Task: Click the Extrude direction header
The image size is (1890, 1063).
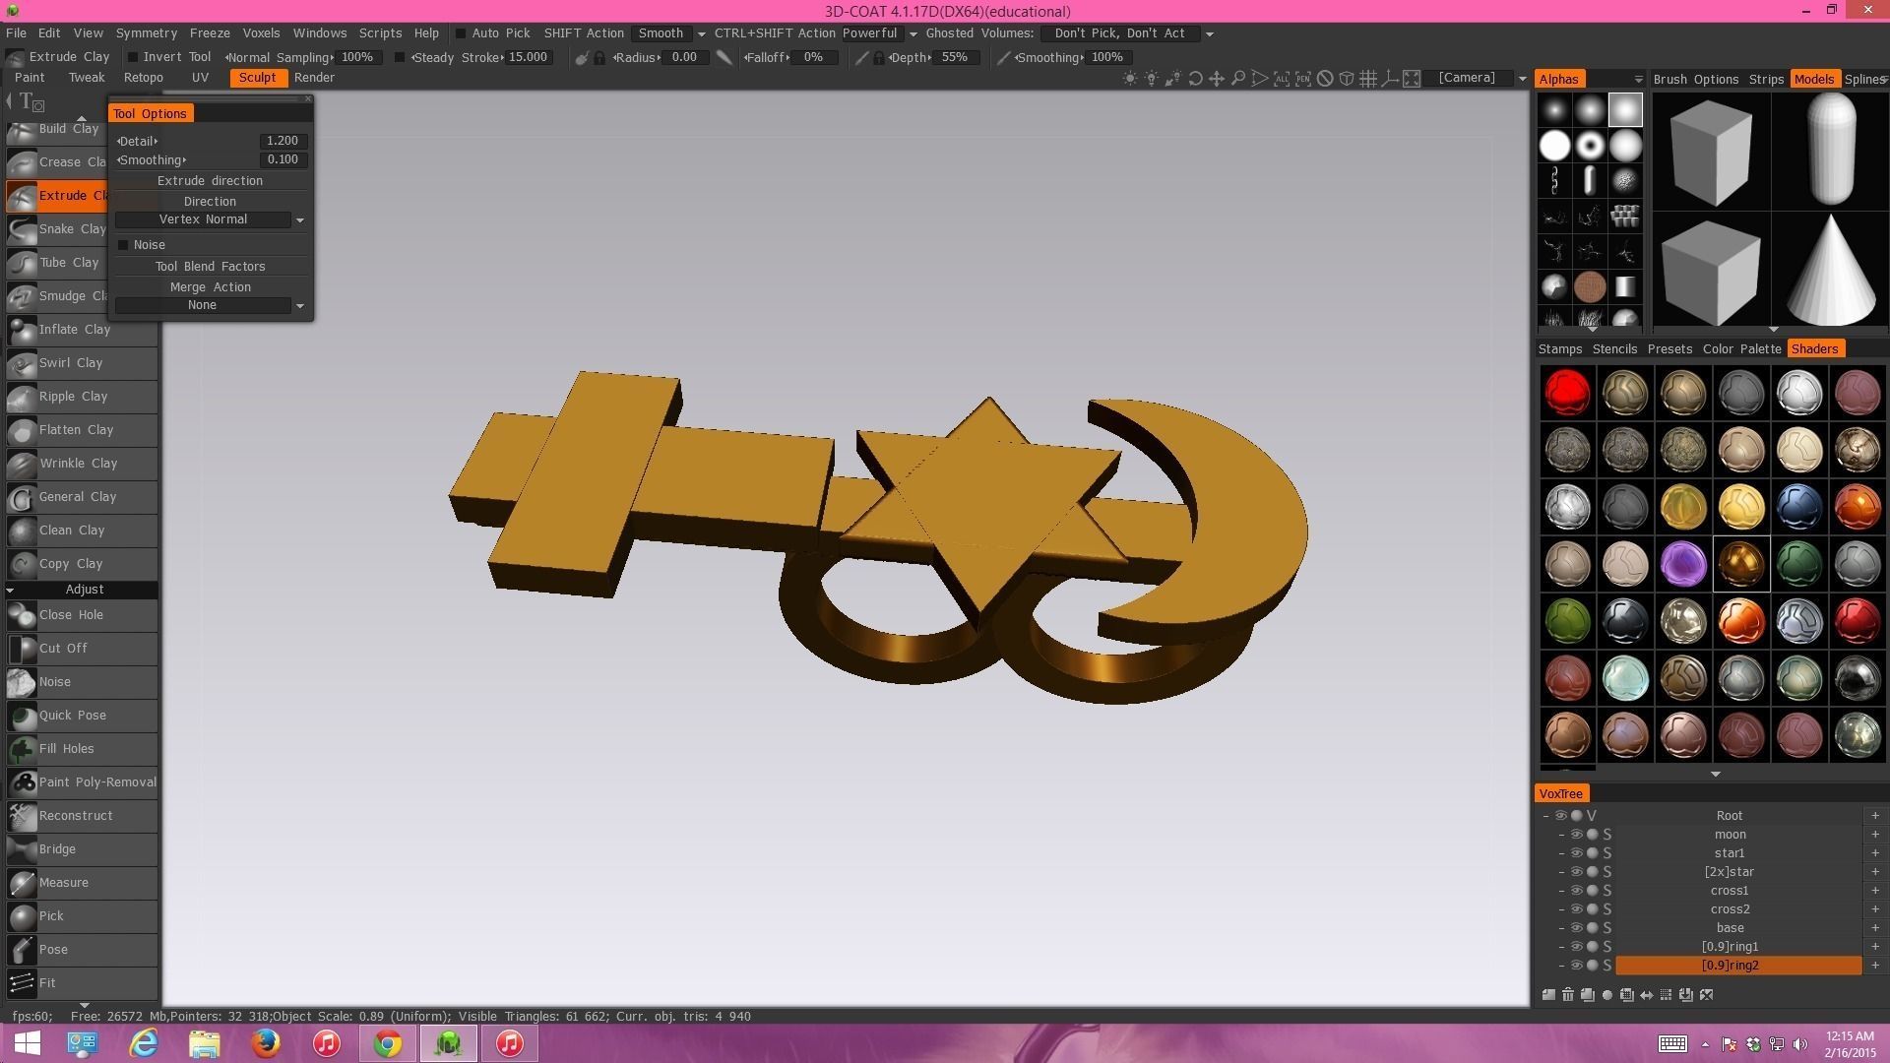Action: coord(210,181)
